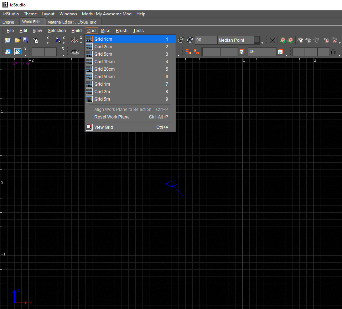Click the last red-cube cluster icon
The height and width of the screenshot is (309, 342).
coord(334,40)
